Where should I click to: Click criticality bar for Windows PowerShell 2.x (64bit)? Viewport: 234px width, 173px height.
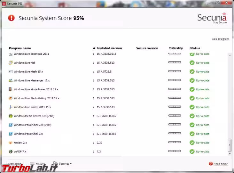coord(175,125)
